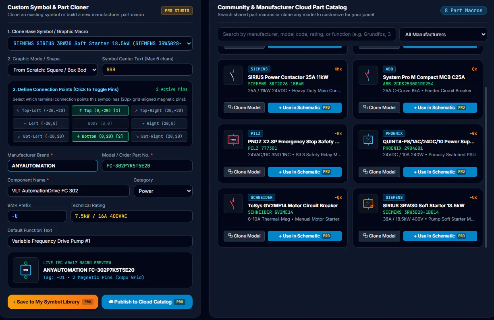Click Publish to Cloud Catalog button
494x320 pixels.
click(147, 302)
